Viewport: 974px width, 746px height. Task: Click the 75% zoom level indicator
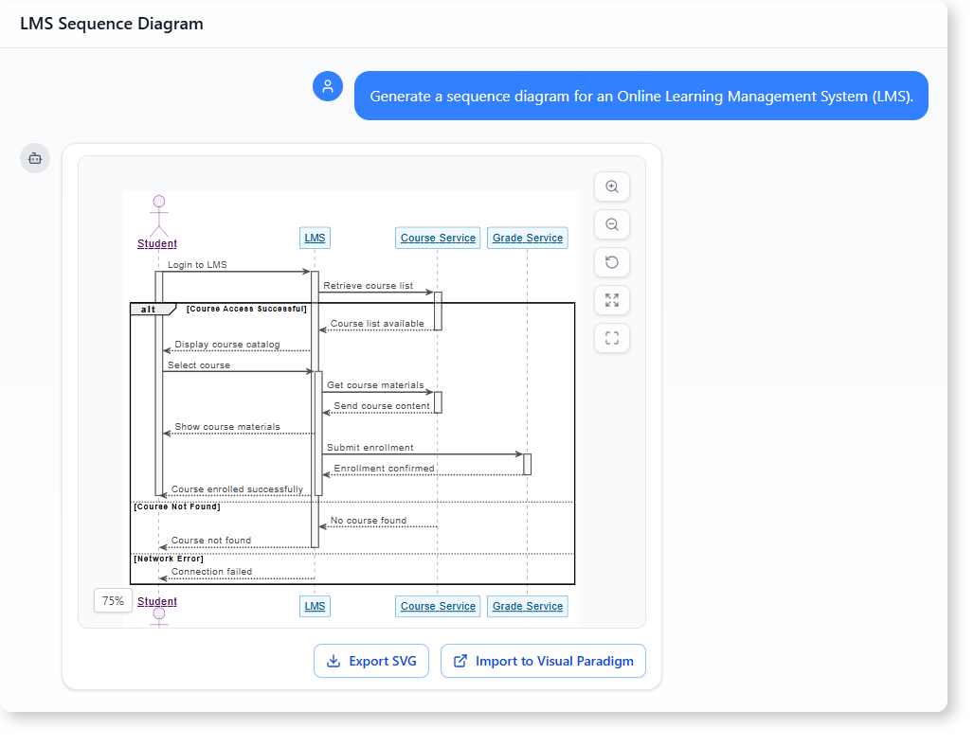113,600
